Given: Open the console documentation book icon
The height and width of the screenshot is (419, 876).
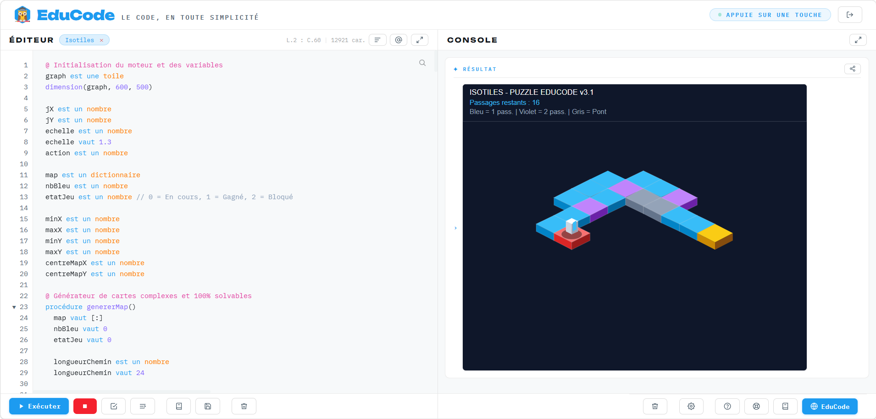Looking at the screenshot, I should (x=785, y=406).
